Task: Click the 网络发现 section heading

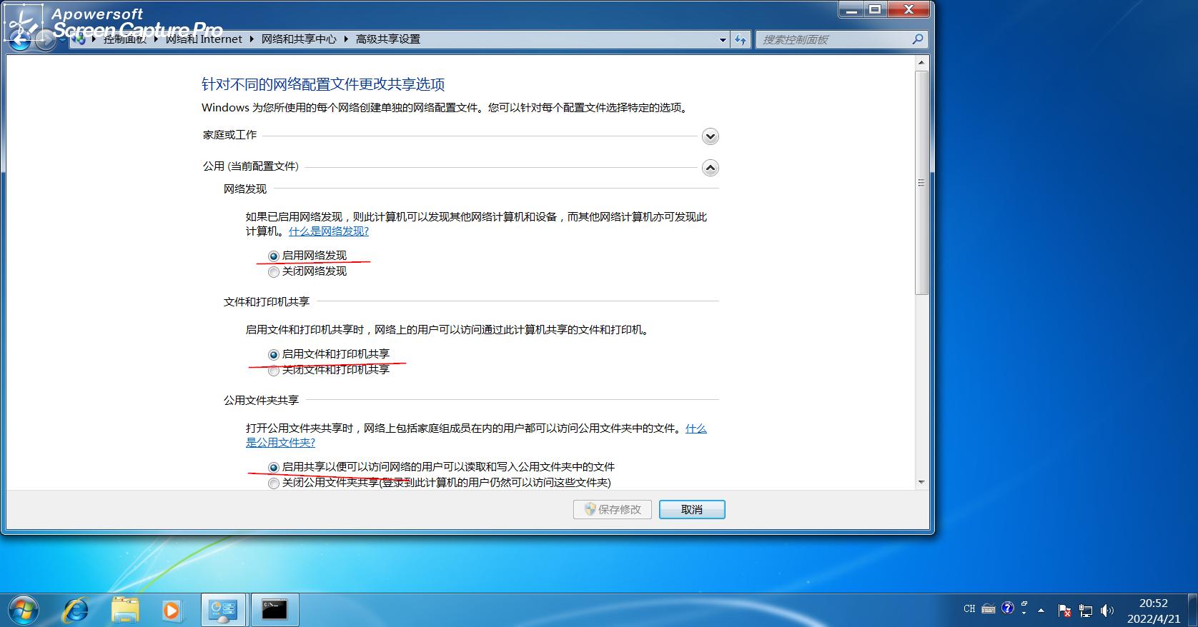Action: point(245,189)
